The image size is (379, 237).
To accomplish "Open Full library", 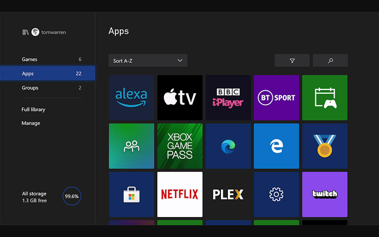I will click(x=33, y=109).
